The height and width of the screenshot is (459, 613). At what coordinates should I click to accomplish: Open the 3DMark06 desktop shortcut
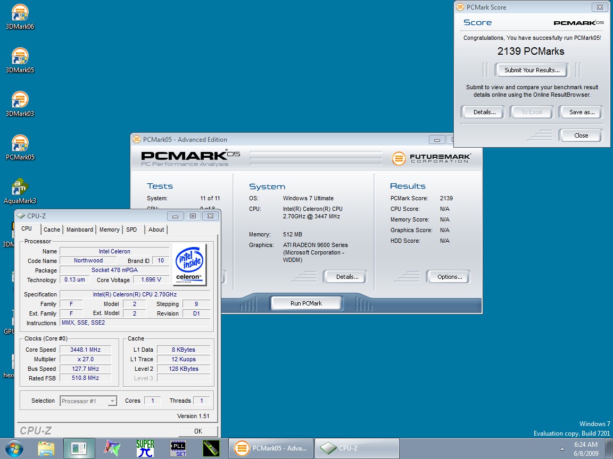coord(20,17)
